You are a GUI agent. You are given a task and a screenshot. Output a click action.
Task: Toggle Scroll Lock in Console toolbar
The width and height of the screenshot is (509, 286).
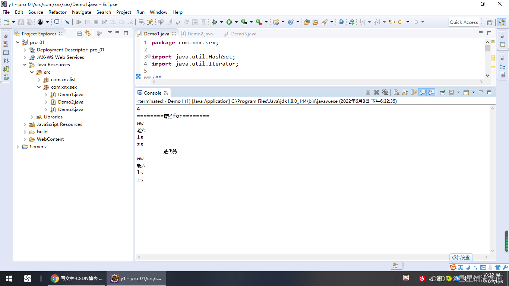[x=405, y=92]
